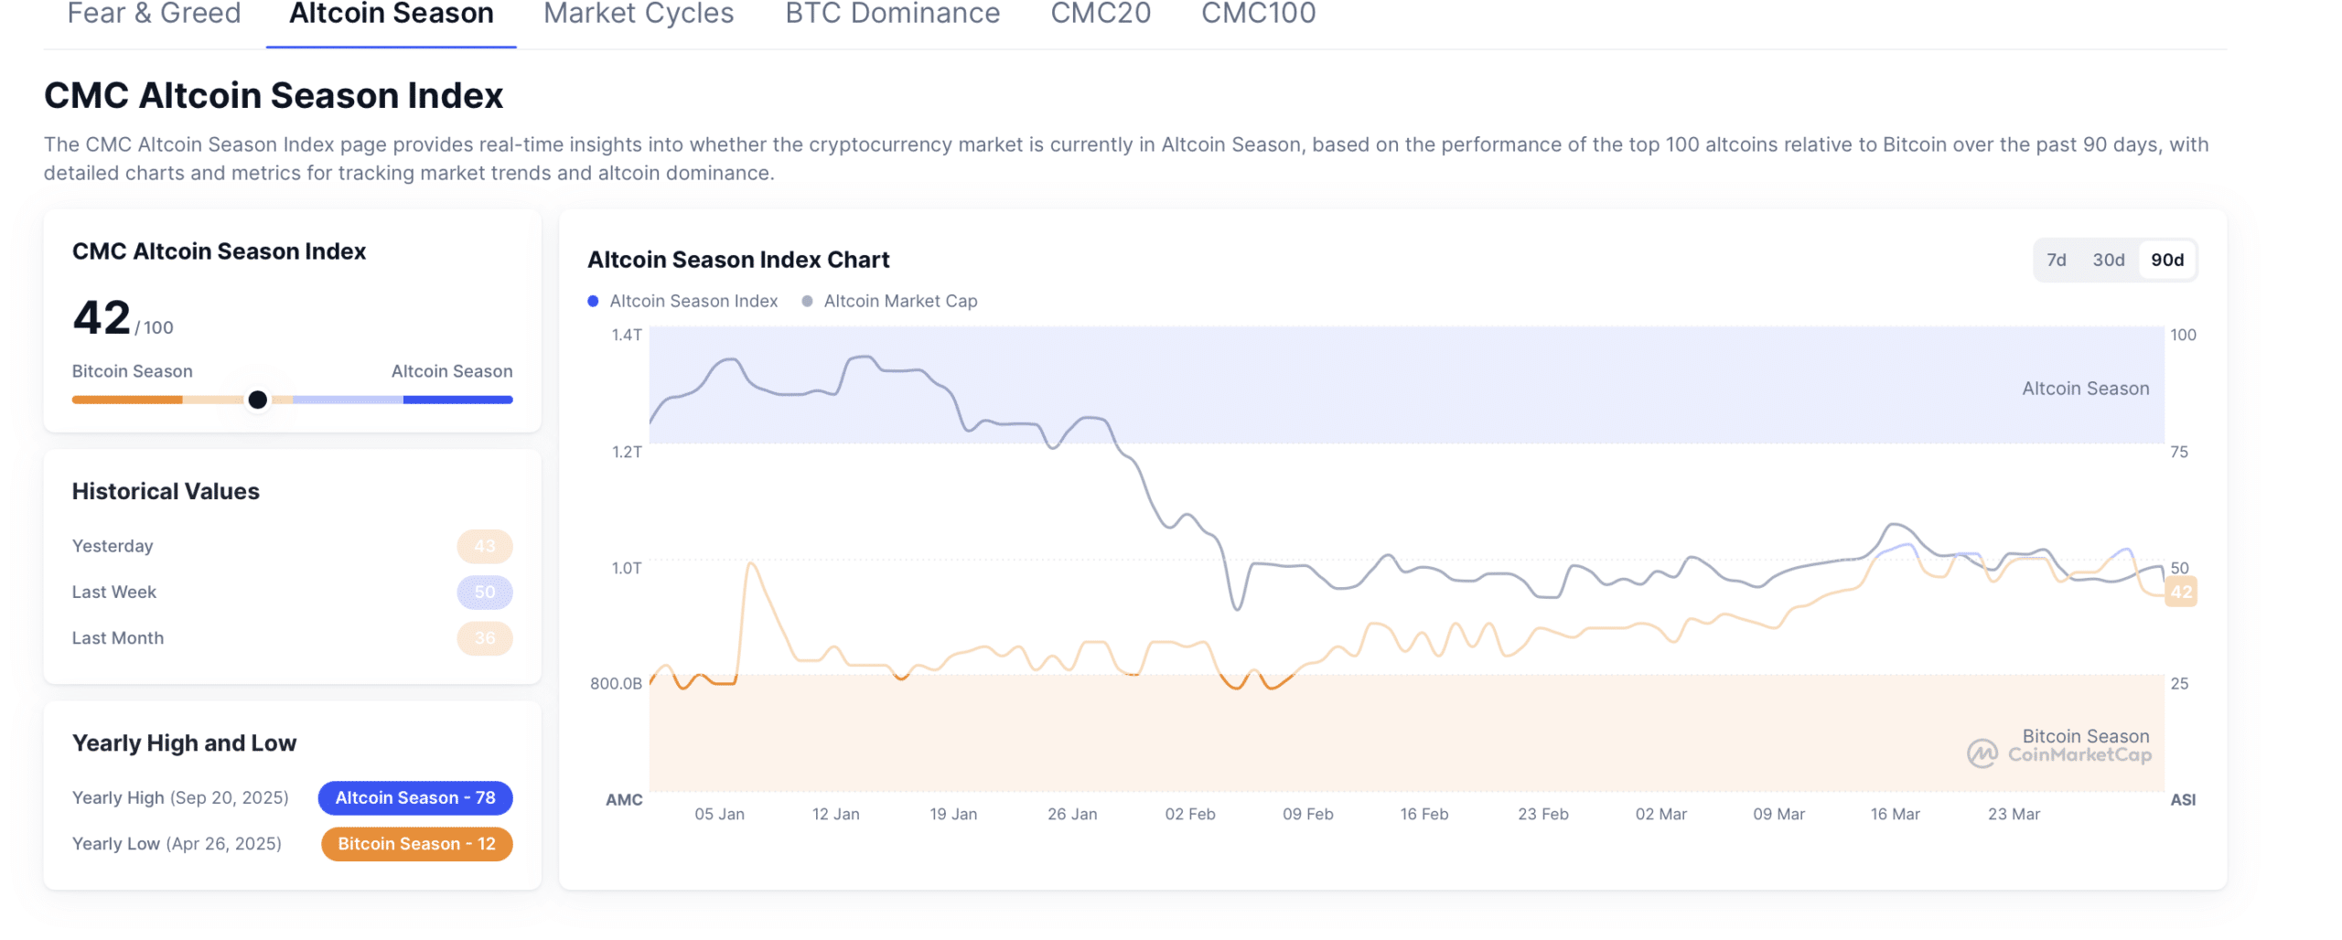Viewport: 2342px width, 940px height.
Task: Enable the 90d chart time range
Action: tap(2166, 260)
